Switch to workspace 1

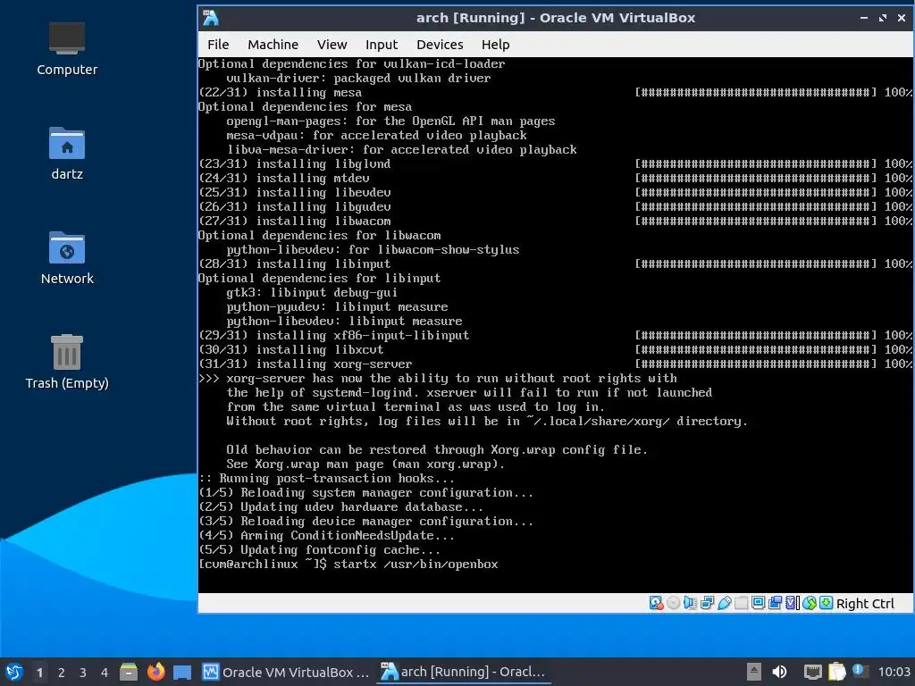39,672
